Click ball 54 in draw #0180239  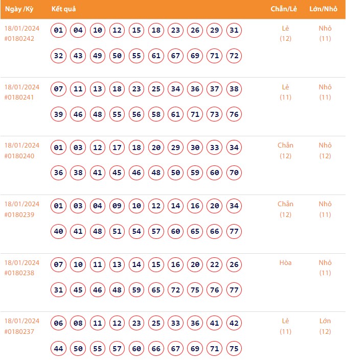pos(136,231)
